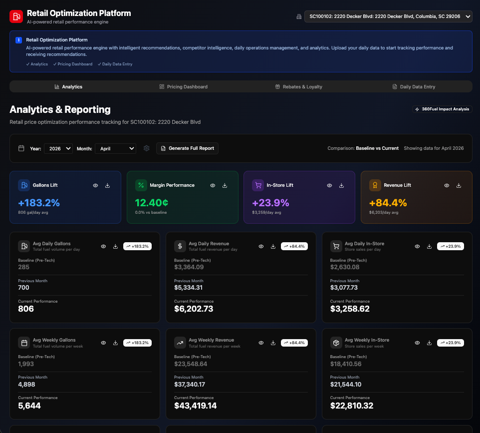Image resolution: width=480 pixels, height=433 pixels.
Task: Open the Rebates & Loyalty tab
Action: [299, 87]
